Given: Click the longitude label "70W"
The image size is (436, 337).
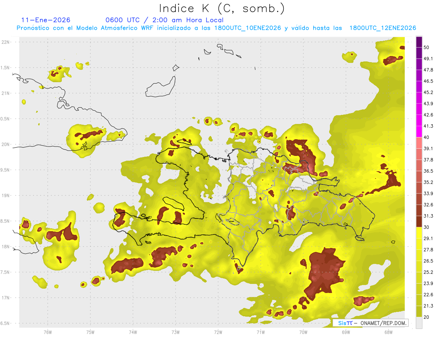Looking at the screenshot, I should click(303, 332).
